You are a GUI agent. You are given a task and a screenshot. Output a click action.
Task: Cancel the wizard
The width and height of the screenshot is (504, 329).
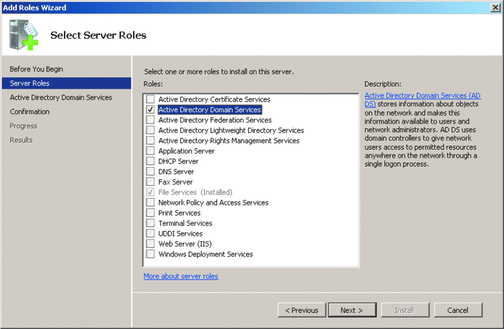[458, 310]
